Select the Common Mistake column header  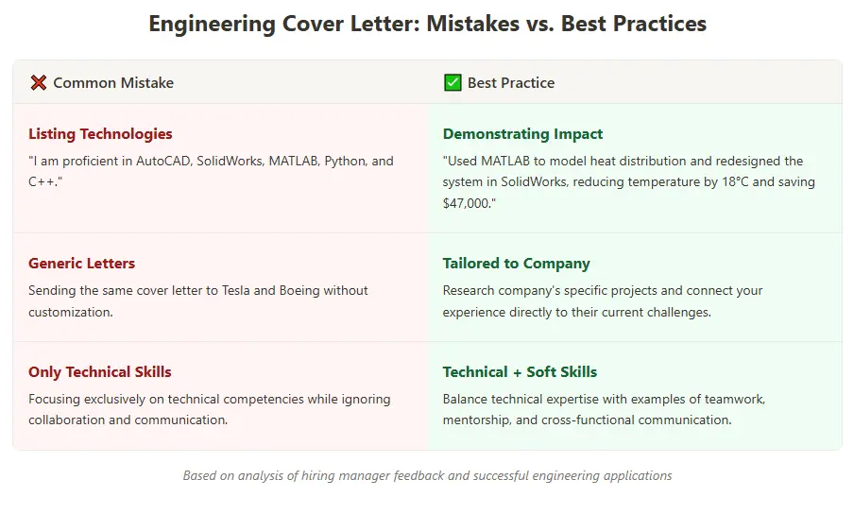(x=112, y=83)
